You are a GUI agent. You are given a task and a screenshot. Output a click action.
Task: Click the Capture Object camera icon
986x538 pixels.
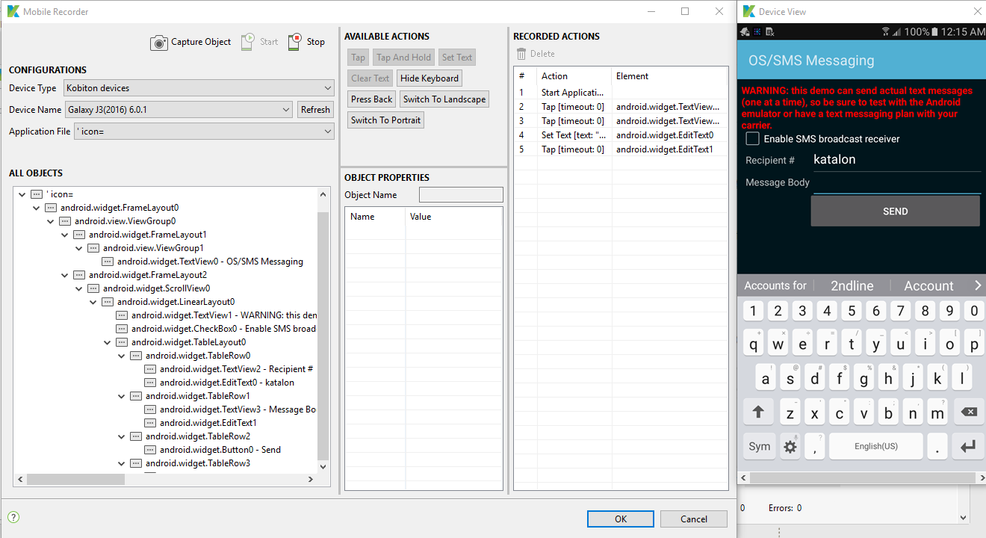(159, 42)
